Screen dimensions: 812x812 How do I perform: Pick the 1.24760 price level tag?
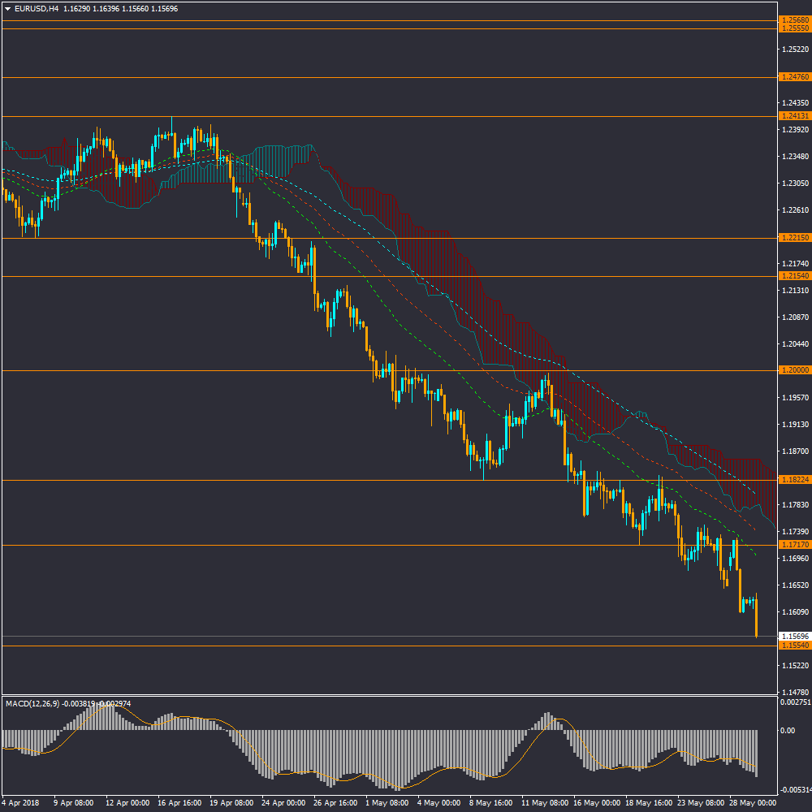pyautogui.click(x=794, y=77)
